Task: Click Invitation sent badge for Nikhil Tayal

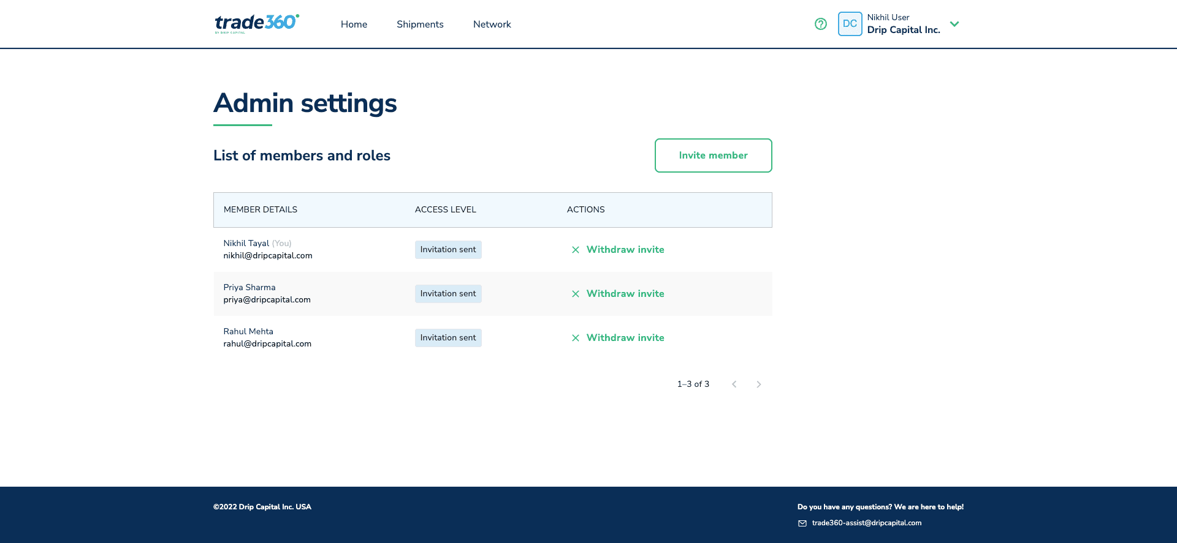Action: click(x=448, y=250)
